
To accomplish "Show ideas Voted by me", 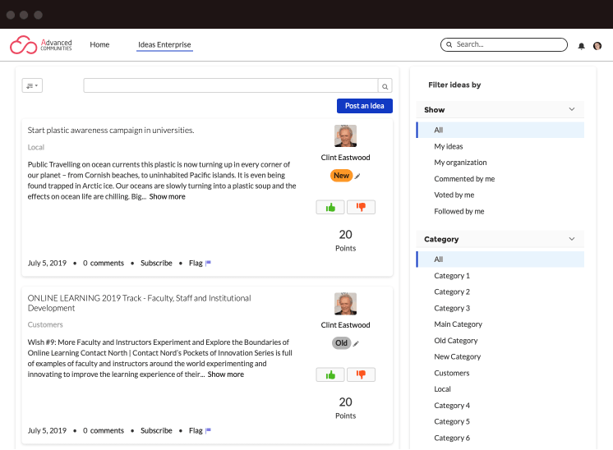I will (454, 195).
